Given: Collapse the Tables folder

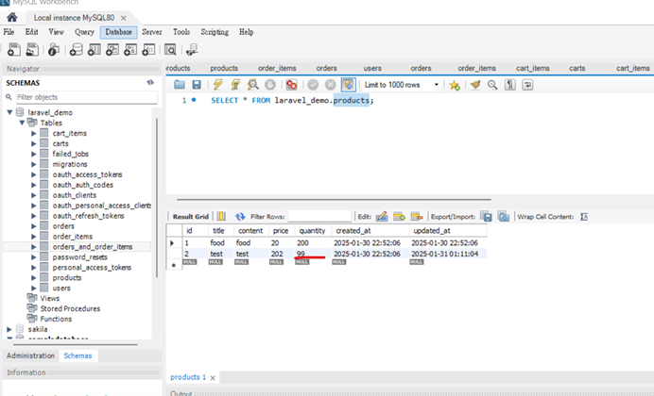Looking at the screenshot, I should tap(22, 123).
